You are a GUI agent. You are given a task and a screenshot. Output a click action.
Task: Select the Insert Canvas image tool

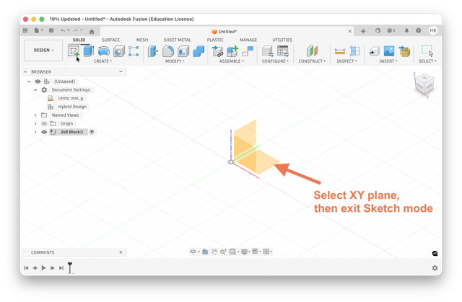[x=389, y=51]
